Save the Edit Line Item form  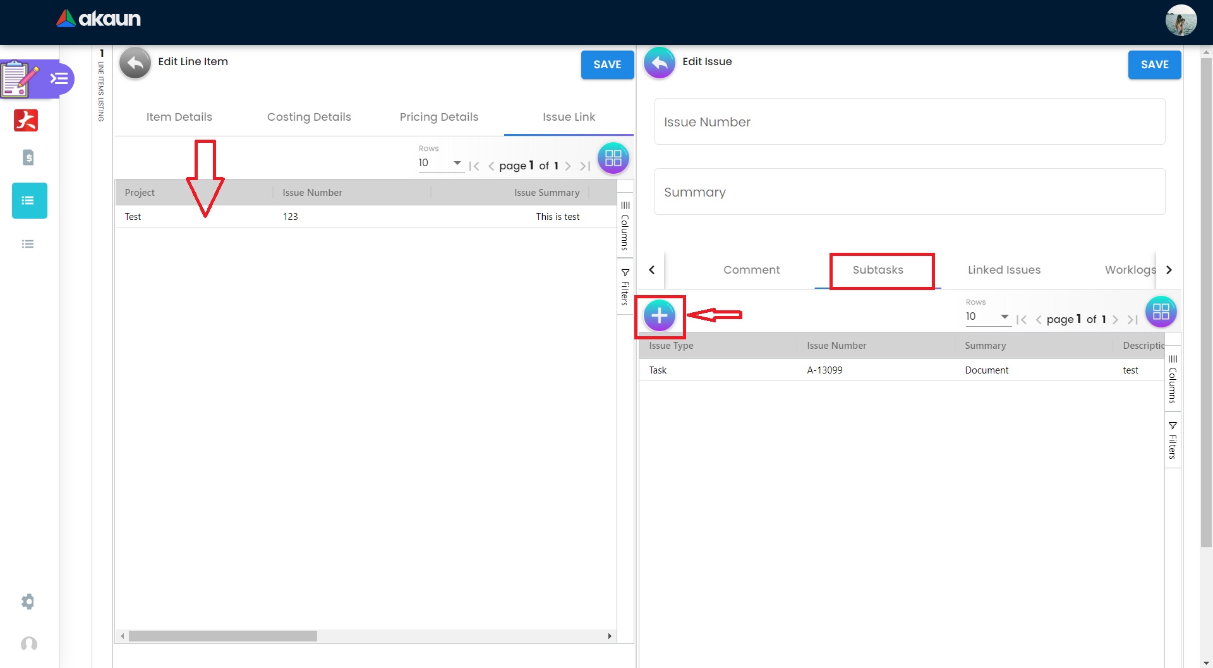pos(607,64)
